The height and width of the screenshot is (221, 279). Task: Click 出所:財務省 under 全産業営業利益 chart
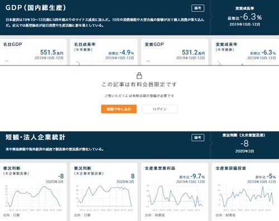coord(155,215)
